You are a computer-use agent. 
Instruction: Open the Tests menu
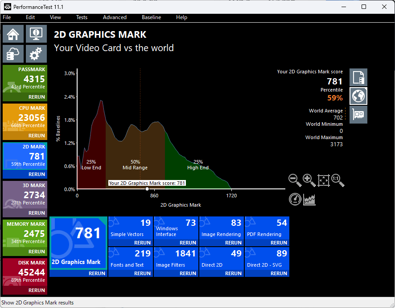[x=82, y=17]
